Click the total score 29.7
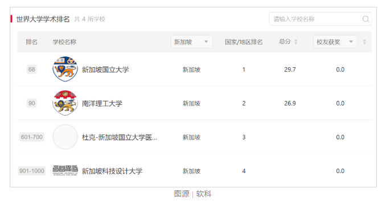This screenshot has height=213, width=386. click(x=290, y=69)
